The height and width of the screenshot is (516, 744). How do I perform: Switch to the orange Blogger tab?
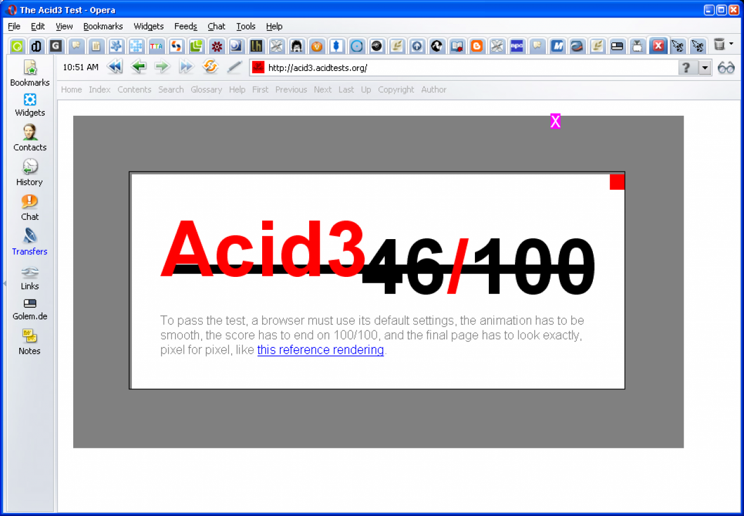click(x=477, y=47)
